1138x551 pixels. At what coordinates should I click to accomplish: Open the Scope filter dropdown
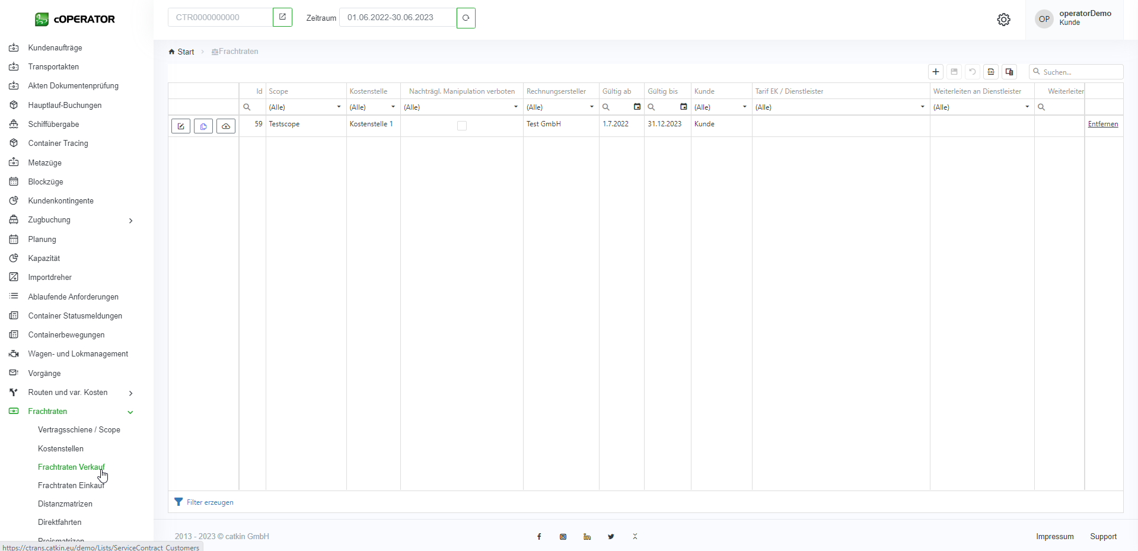coord(339,107)
